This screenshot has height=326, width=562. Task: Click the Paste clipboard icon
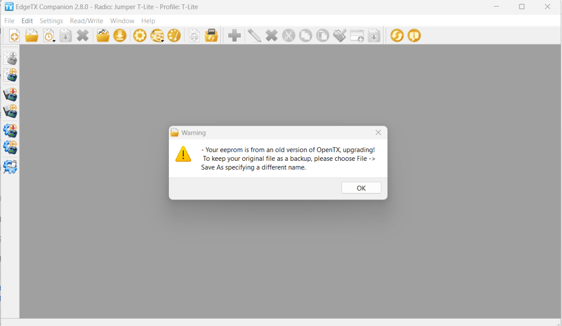coord(323,36)
